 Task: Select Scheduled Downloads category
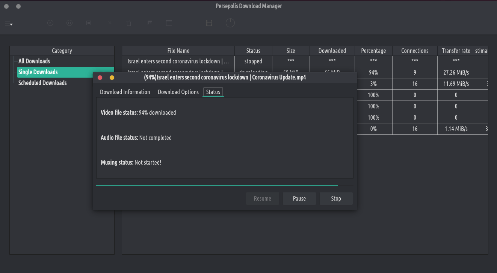(42, 83)
